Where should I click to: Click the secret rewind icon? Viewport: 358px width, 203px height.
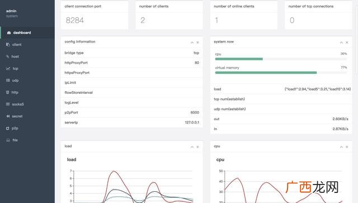tap(8, 116)
